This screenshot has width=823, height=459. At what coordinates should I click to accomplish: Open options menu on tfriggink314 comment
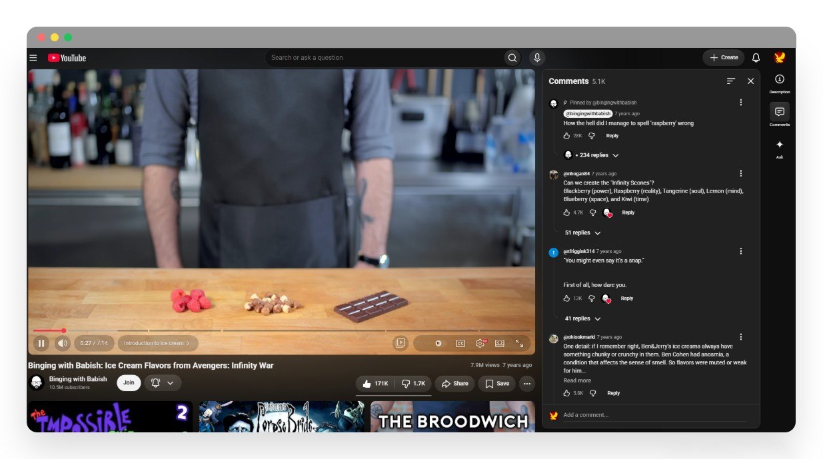741,251
